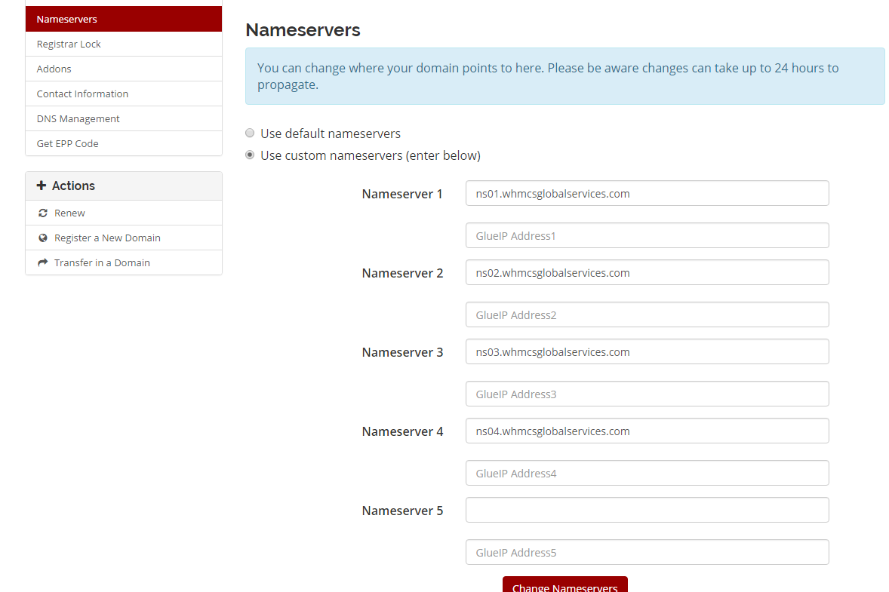This screenshot has width=889, height=592.
Task: Click the empty Nameserver 5 field
Action: (x=647, y=510)
